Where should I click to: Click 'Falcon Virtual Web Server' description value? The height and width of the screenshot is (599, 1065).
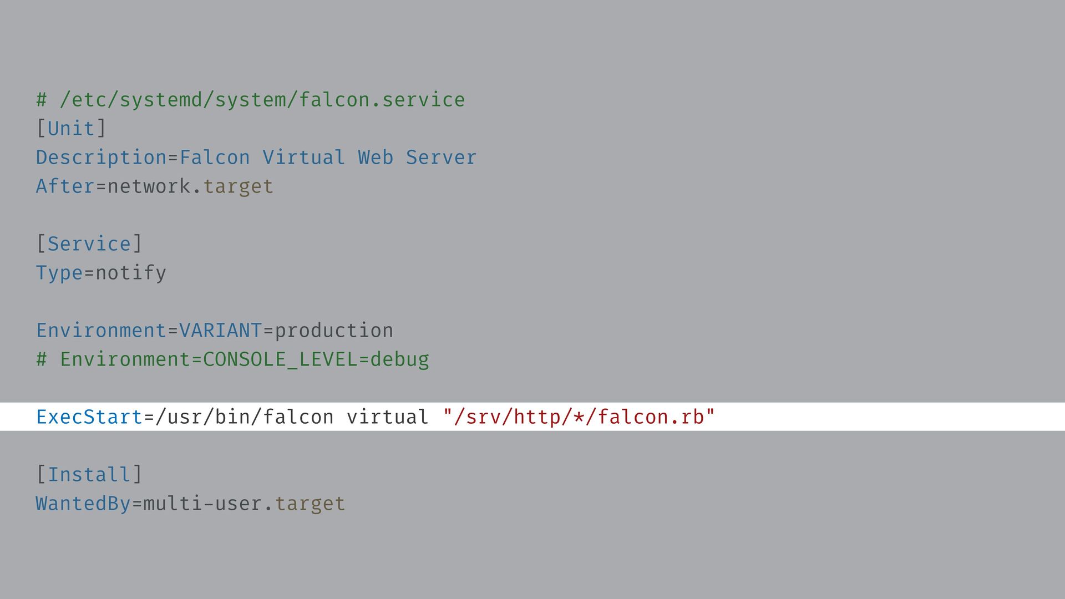(328, 158)
